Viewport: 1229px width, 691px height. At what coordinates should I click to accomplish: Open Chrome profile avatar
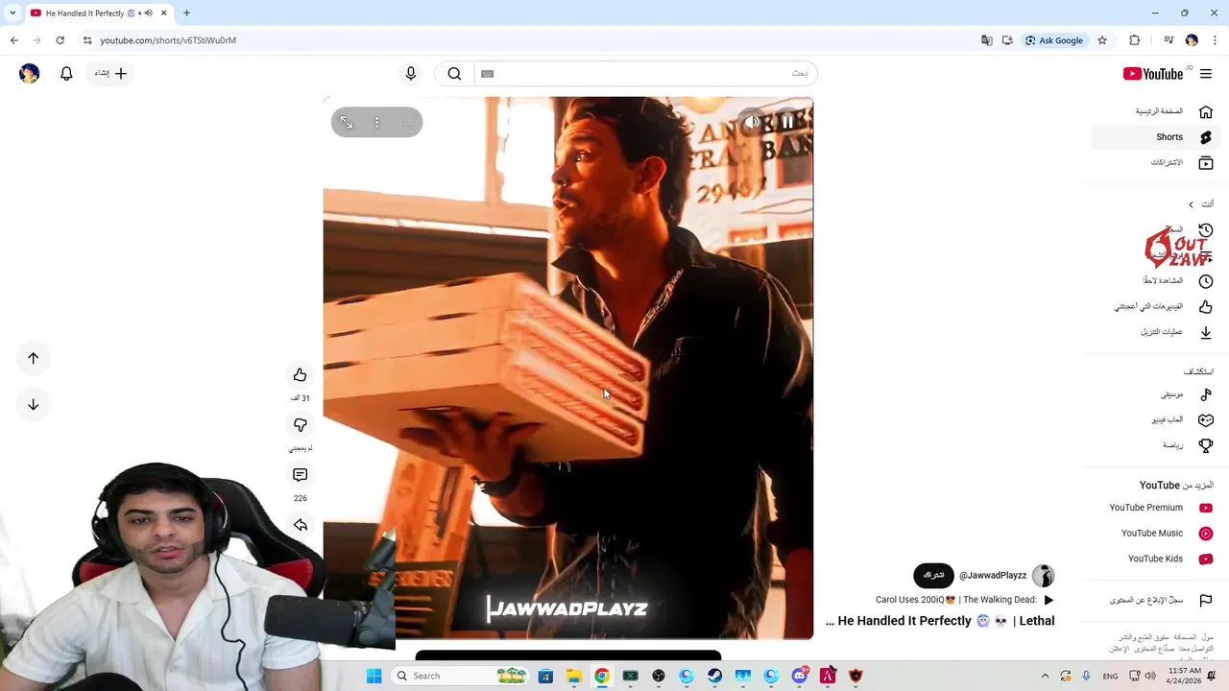point(1192,40)
